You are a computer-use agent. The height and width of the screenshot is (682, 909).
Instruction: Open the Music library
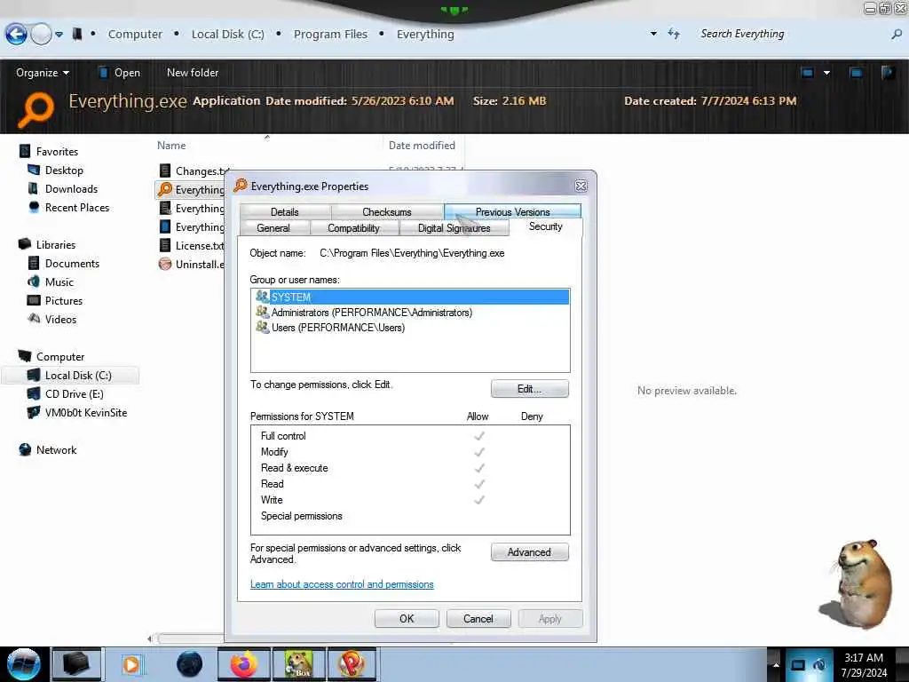click(59, 282)
